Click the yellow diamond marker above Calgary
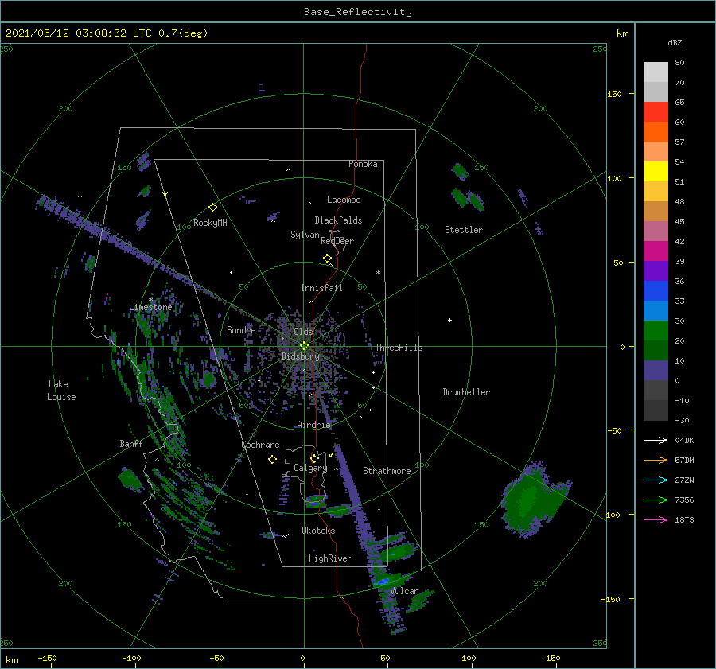Viewport: 716px width, 669px height. [x=314, y=458]
